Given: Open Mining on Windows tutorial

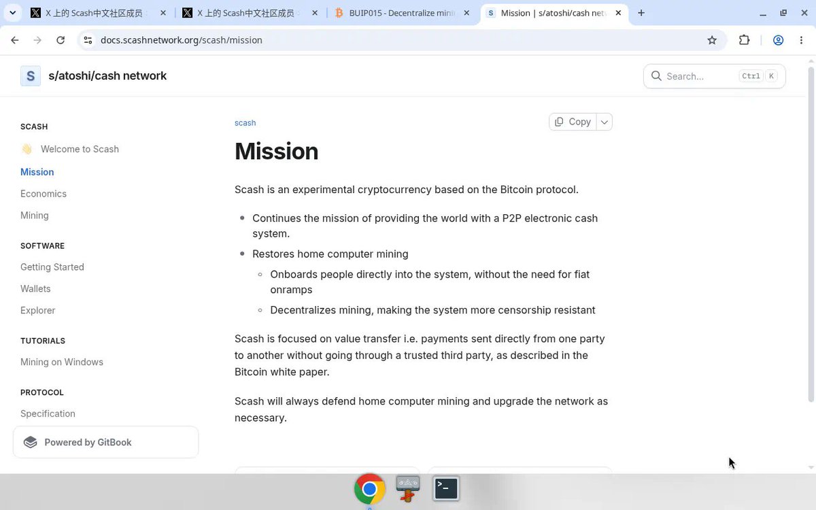Looking at the screenshot, I should (62, 362).
